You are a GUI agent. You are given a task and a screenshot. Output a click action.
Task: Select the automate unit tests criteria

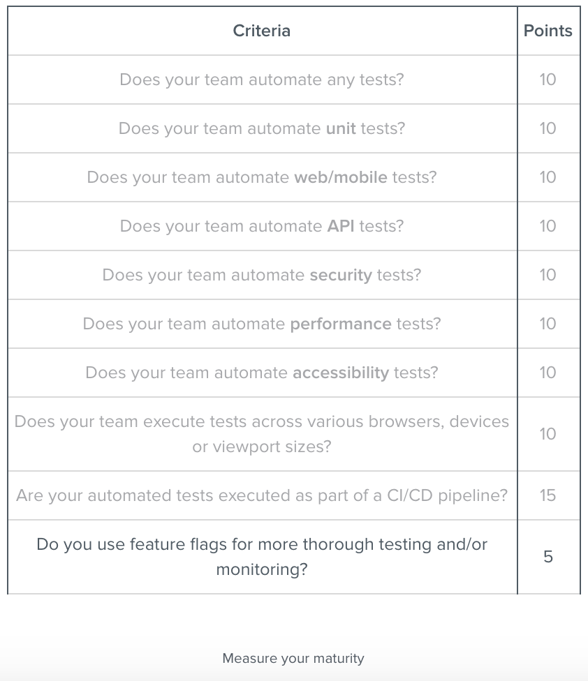[x=262, y=128]
